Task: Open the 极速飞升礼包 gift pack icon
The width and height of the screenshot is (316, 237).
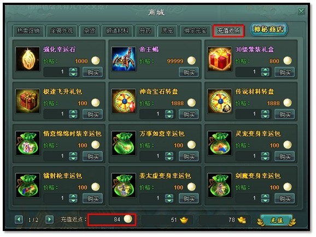Action: 28,101
